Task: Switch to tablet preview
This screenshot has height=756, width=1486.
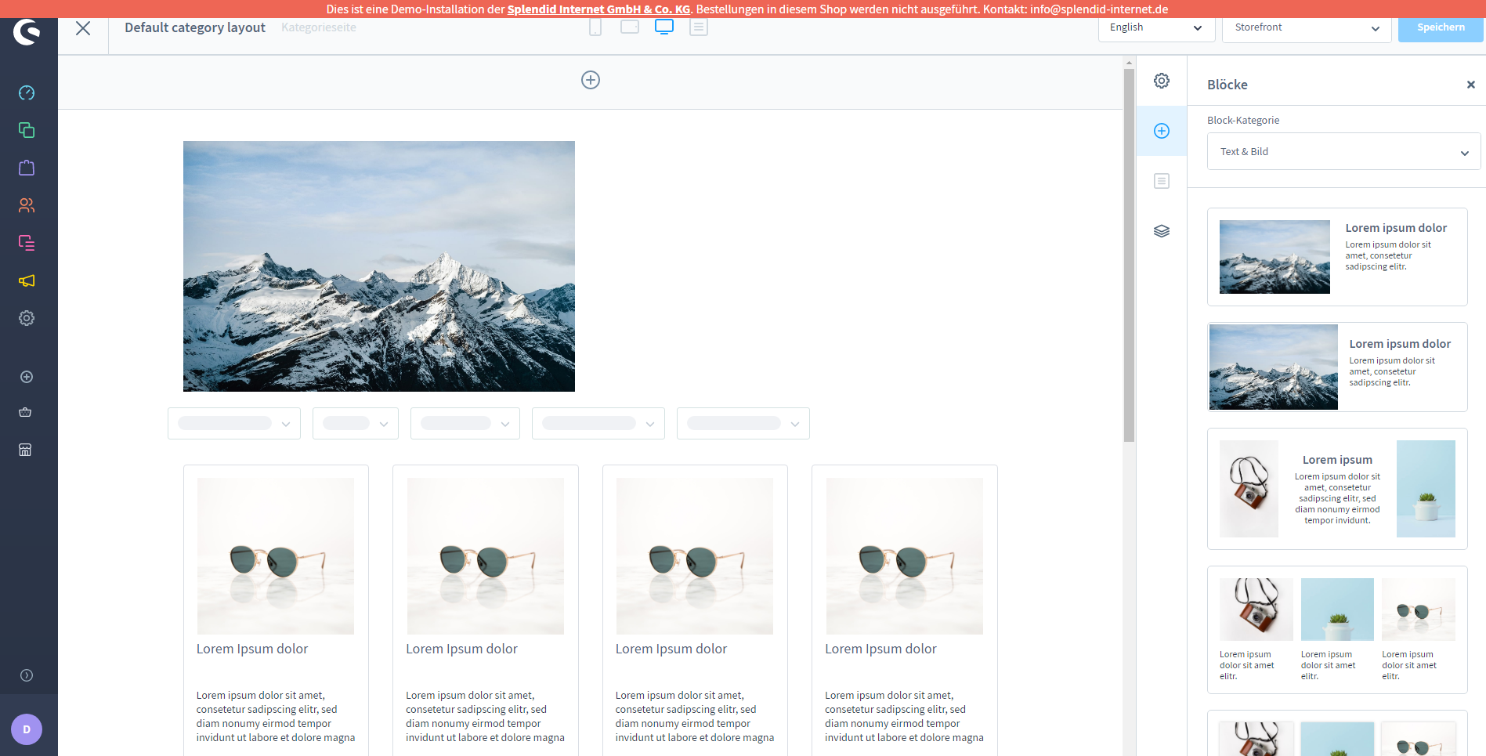Action: pos(630,27)
